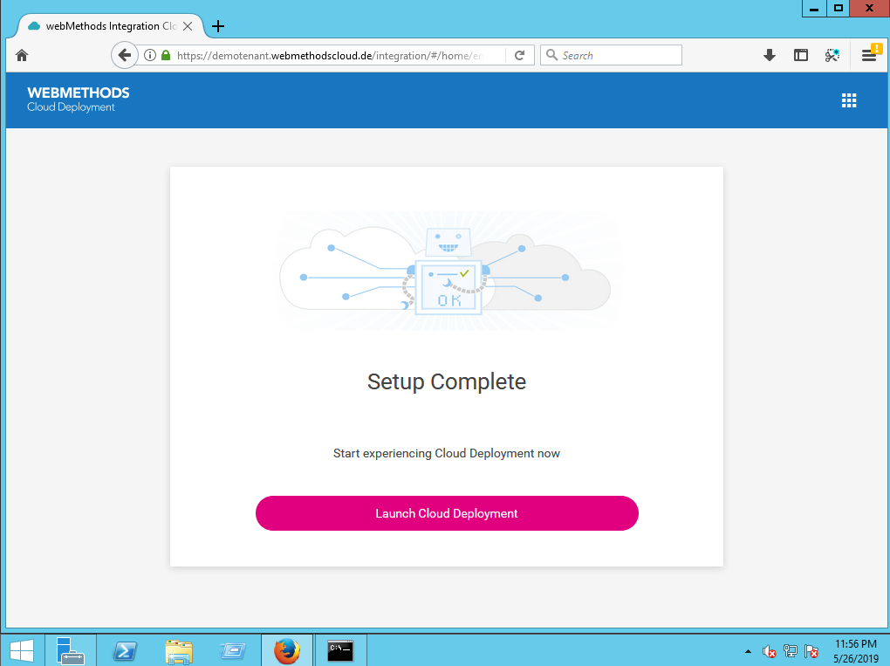Open the Downloads arrow icon
This screenshot has height=666, width=890.
point(769,55)
